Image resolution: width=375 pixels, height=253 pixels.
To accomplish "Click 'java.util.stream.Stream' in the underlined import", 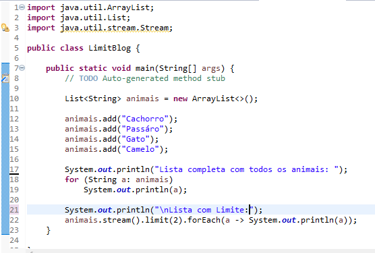I will click(x=114, y=28).
